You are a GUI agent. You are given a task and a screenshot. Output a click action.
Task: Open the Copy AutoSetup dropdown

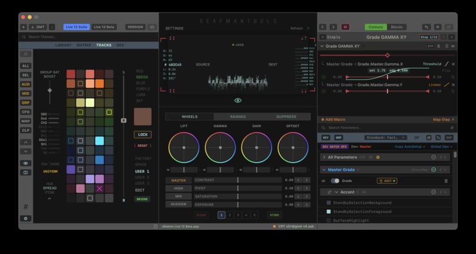click(410, 147)
